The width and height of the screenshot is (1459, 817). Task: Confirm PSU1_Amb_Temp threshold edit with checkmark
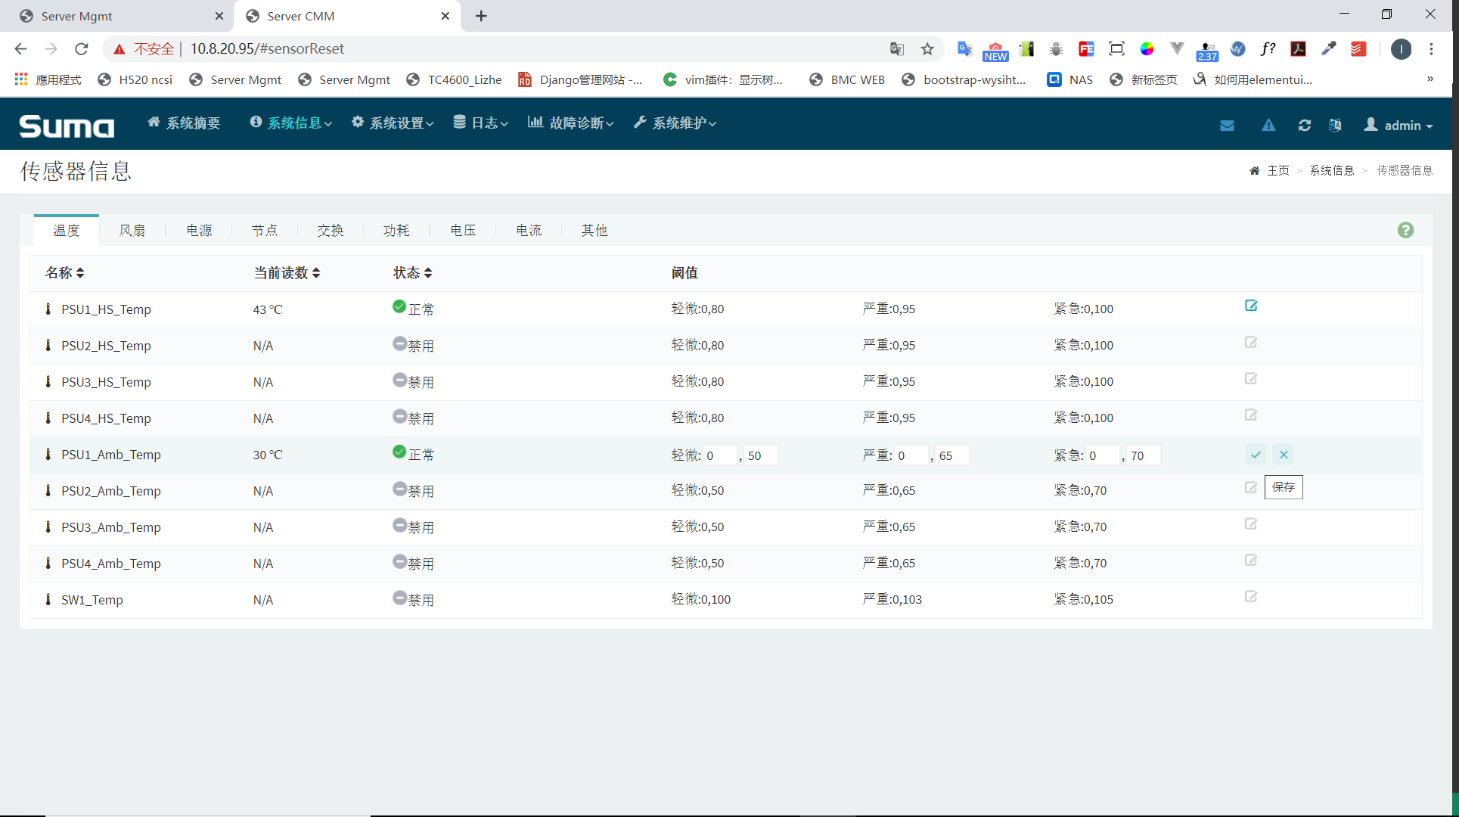click(x=1256, y=455)
